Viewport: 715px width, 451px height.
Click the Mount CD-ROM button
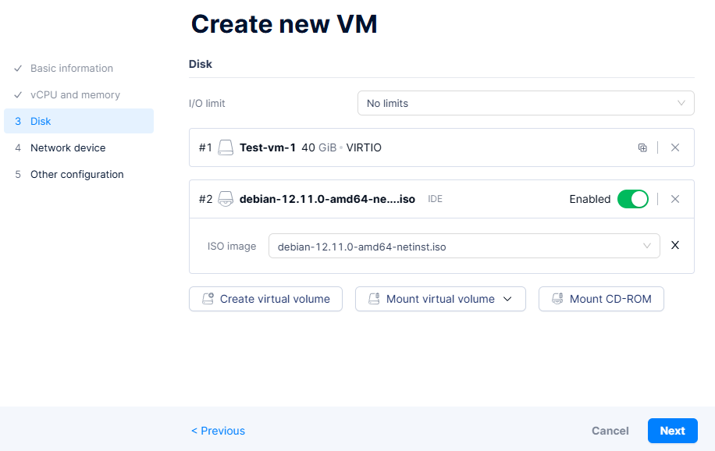click(601, 299)
